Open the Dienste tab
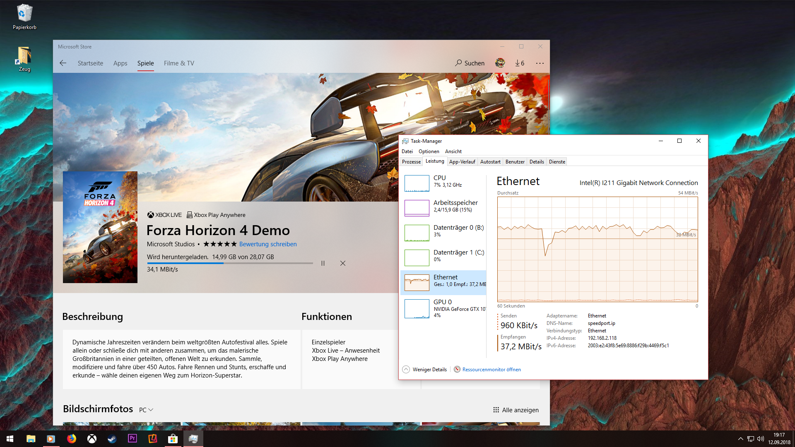The width and height of the screenshot is (795, 447). 557,162
